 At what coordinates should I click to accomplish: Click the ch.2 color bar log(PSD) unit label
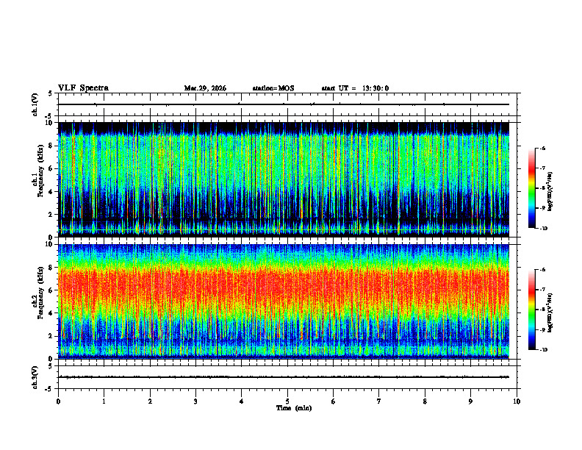(550, 313)
